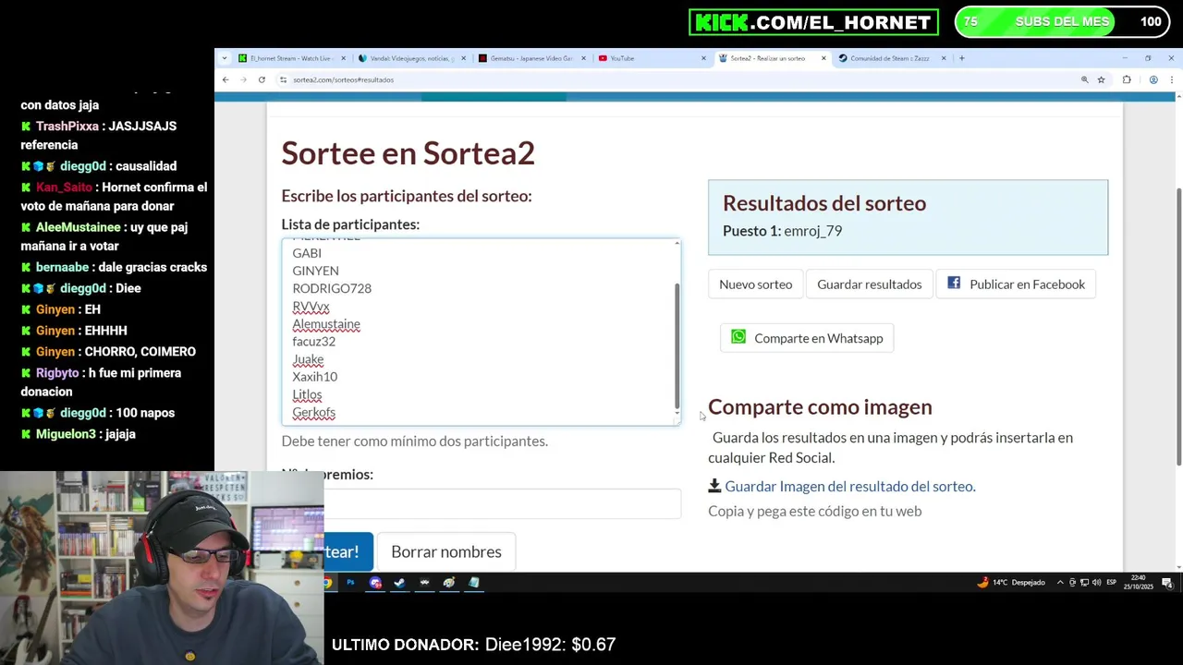Click chat username AleeMustainee
Screen dimensions: 1183x665
coord(79,227)
